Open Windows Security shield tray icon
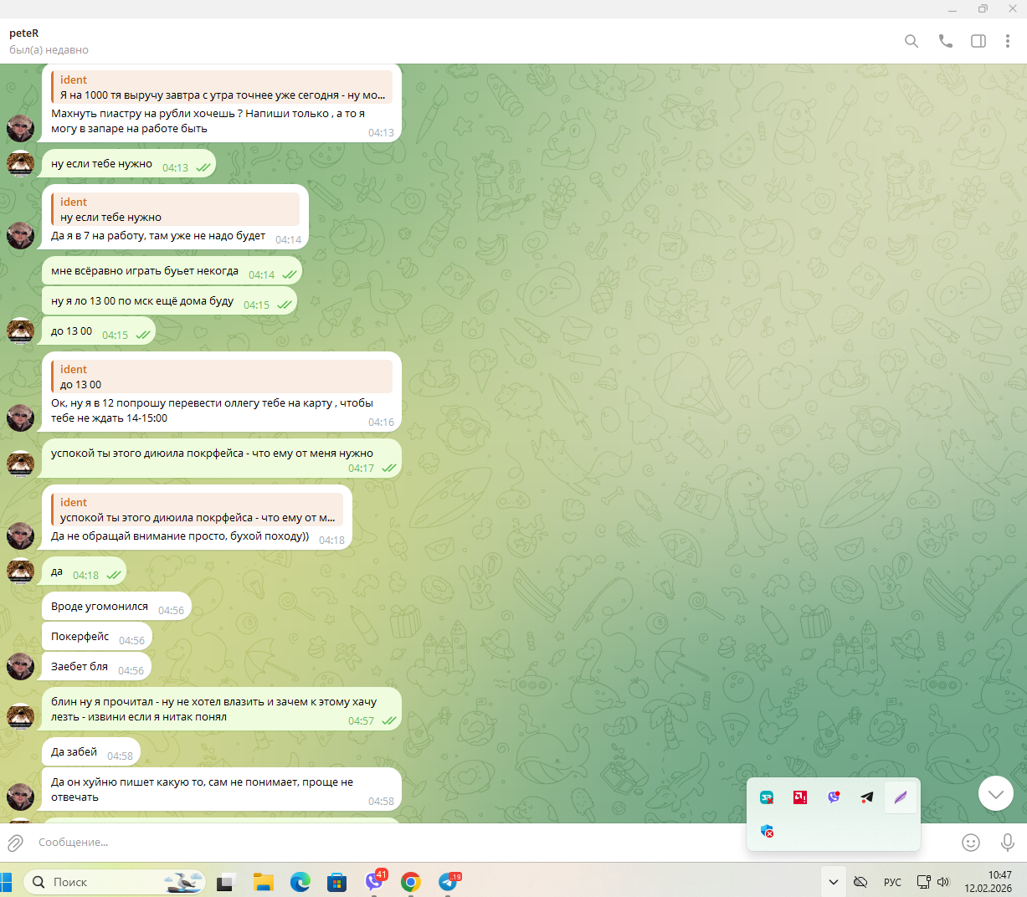 [x=767, y=831]
